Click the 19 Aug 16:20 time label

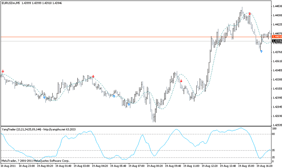click(x=264, y=165)
